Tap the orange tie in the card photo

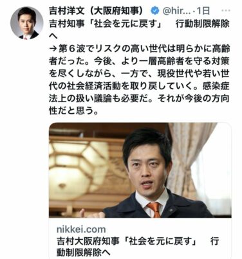coord(154,210)
